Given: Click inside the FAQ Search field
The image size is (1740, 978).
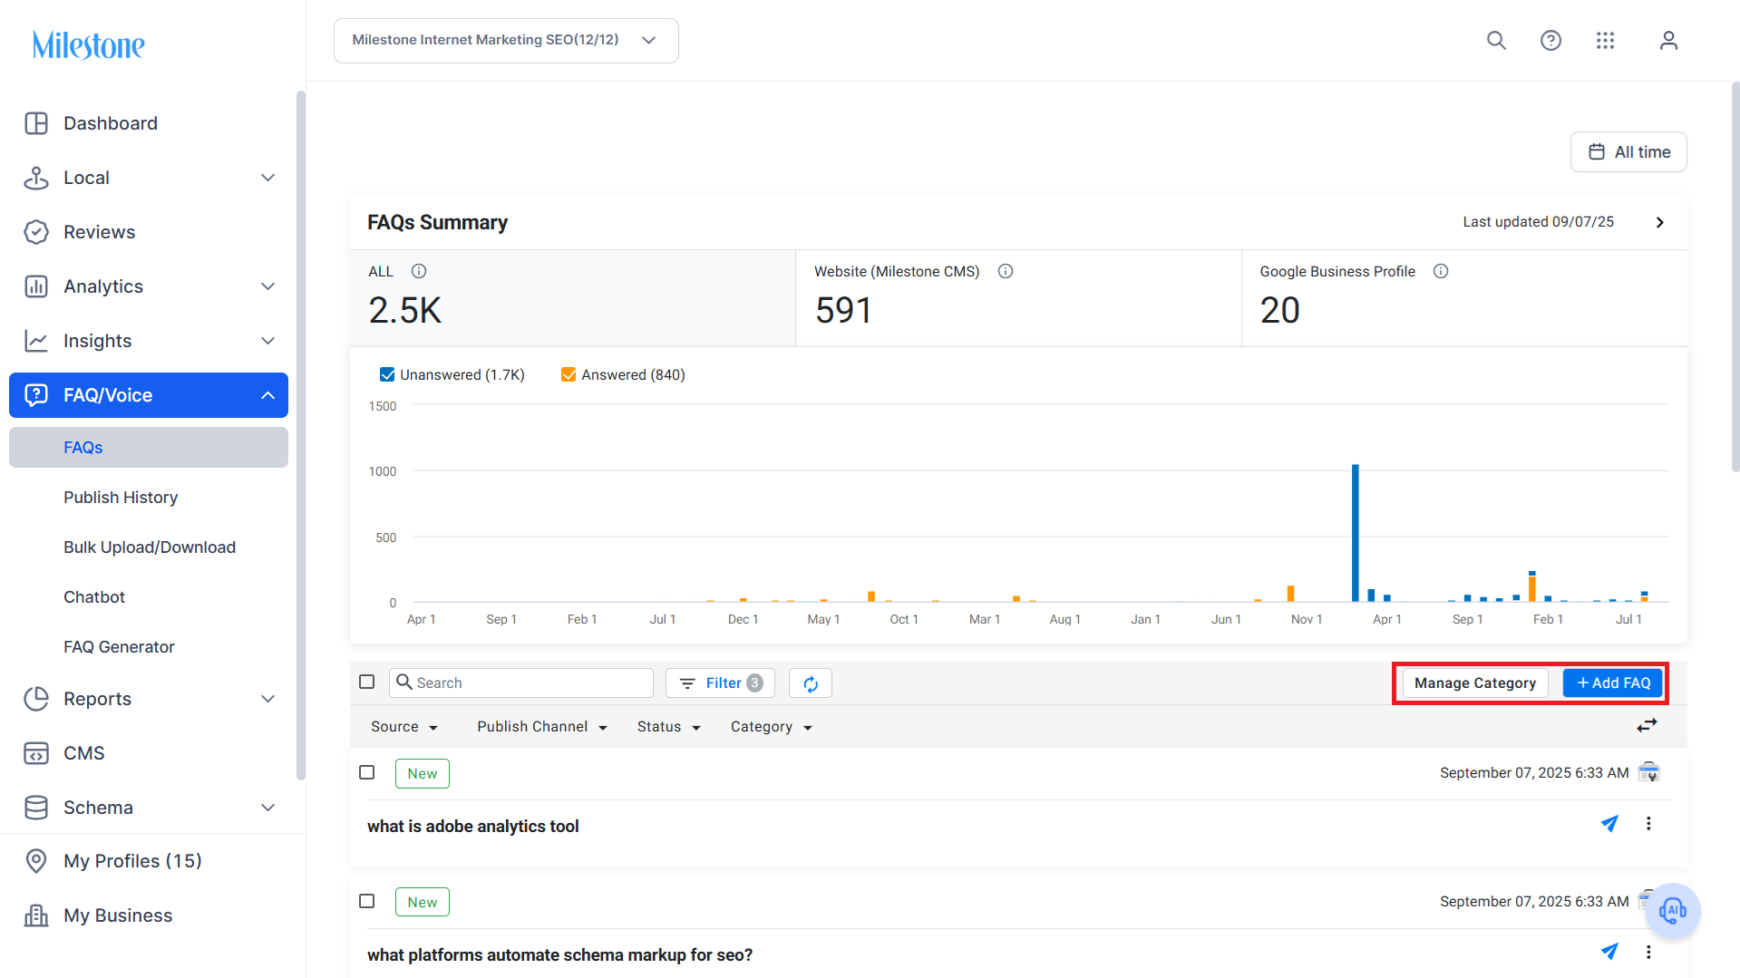Looking at the screenshot, I should (x=521, y=683).
